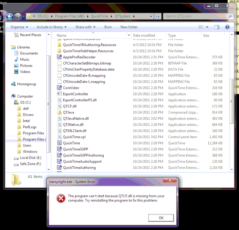Expand the Share with dropdown
Screen dimensions: 239x230
(x=85, y=27)
